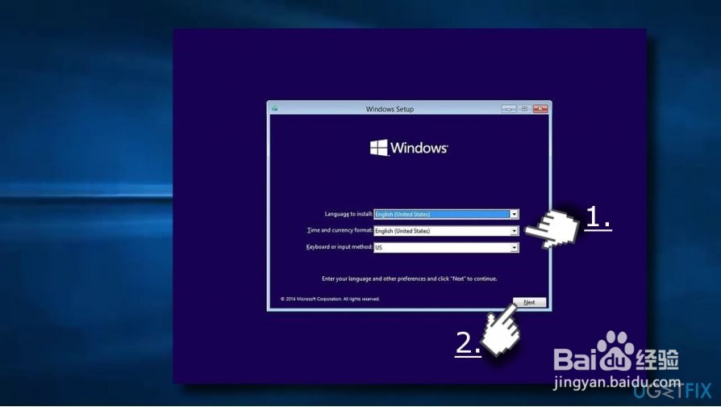Click the 'Keyboard or input method:' label
The height and width of the screenshot is (407, 721).
pyautogui.click(x=340, y=247)
